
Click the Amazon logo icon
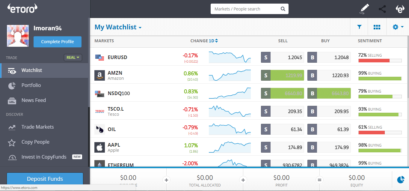point(99,75)
